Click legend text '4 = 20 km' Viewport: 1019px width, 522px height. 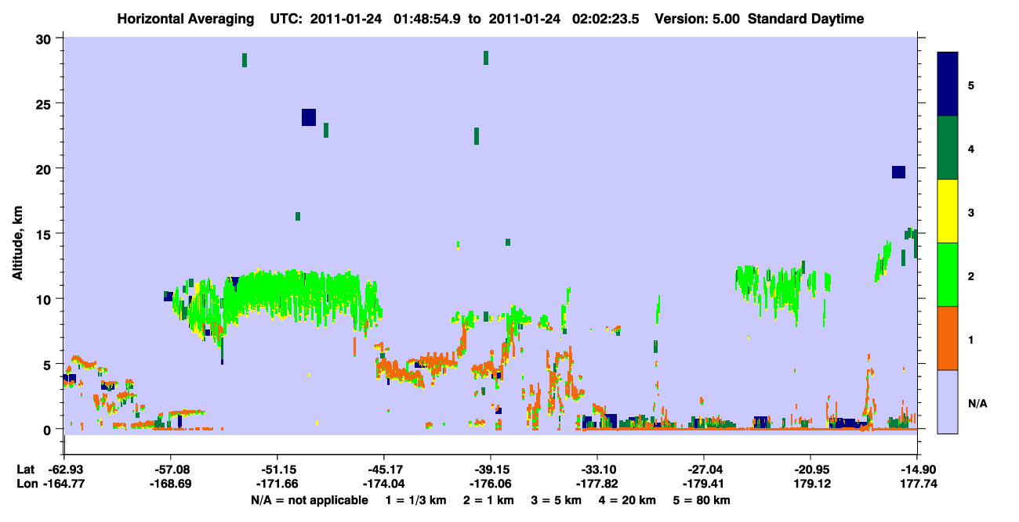[x=627, y=500]
